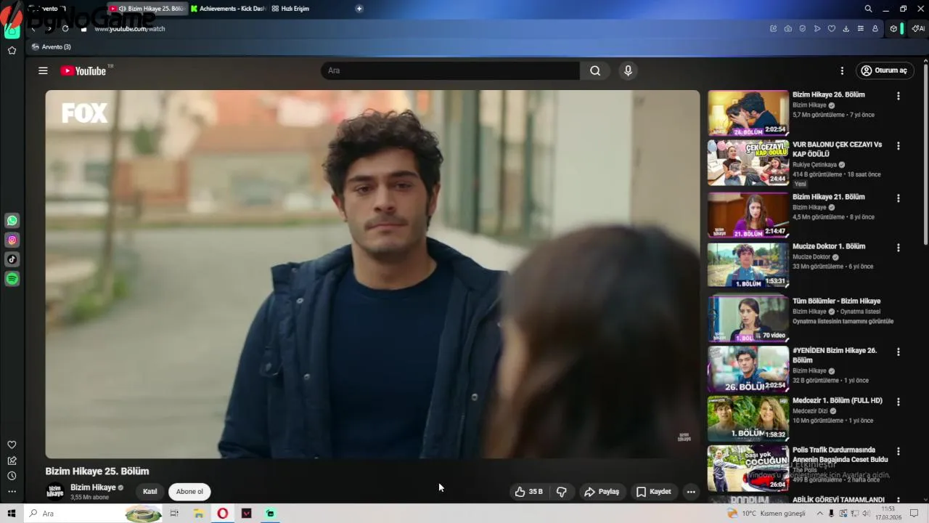The width and height of the screenshot is (929, 523).
Task: Open Medcezir 1. Bölüm video thumbnail
Action: coord(748,418)
